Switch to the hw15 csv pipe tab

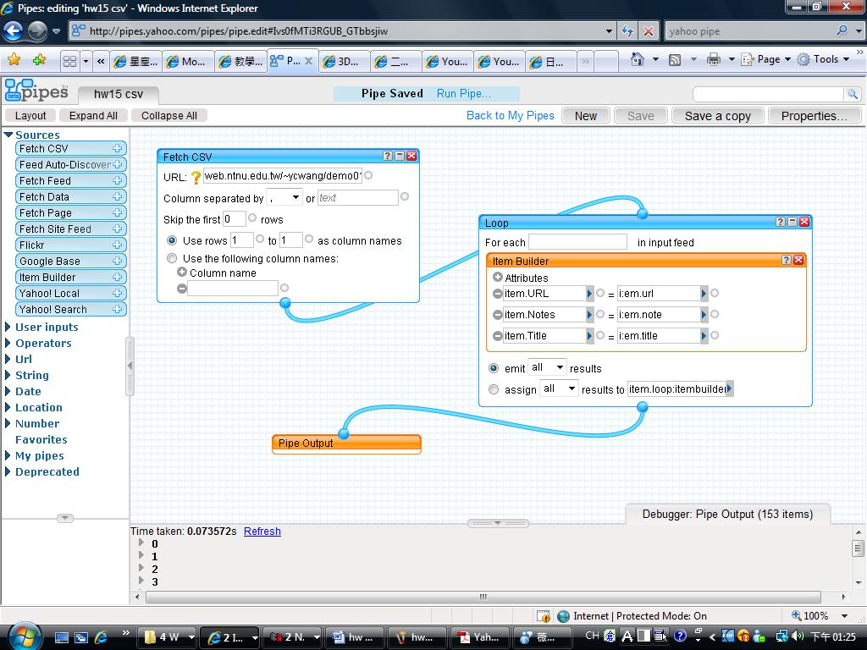click(x=119, y=95)
